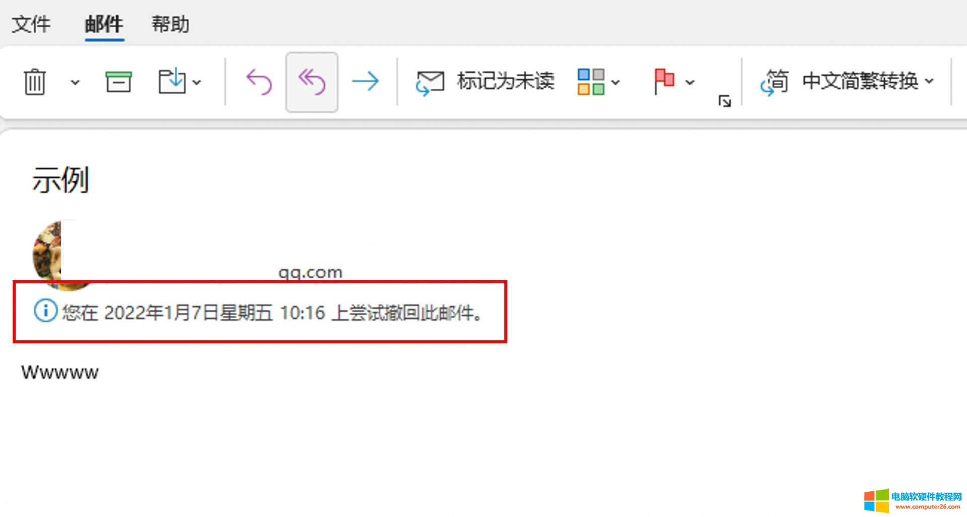The width and height of the screenshot is (967, 517).
Task: Open the colored Categorize squares icon
Action: [x=591, y=82]
